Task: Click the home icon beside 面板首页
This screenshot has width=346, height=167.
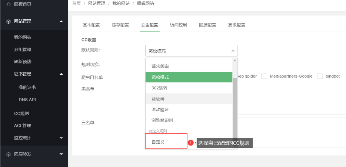Action: pos(9,4)
